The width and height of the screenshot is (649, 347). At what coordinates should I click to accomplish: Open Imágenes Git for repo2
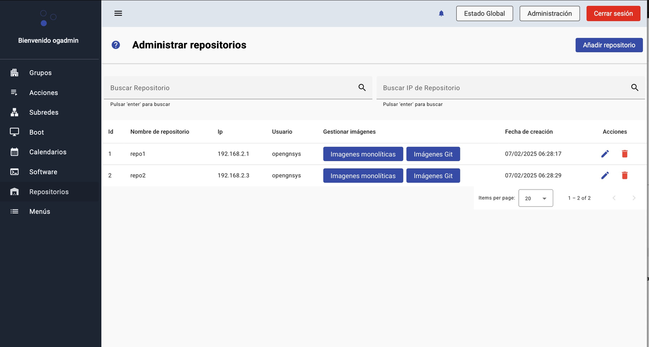[433, 176]
